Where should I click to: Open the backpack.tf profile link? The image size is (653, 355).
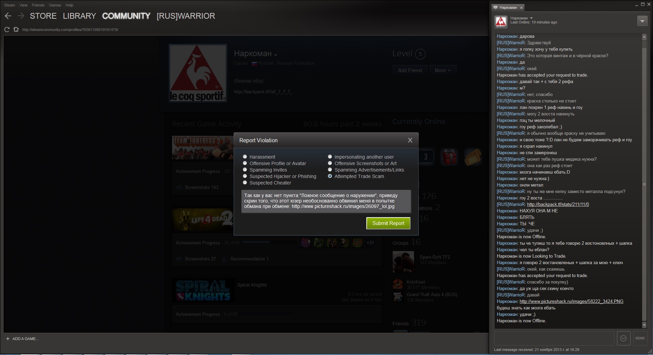tap(263, 92)
